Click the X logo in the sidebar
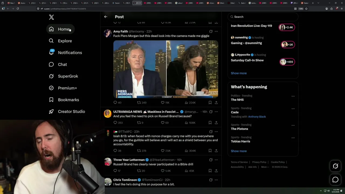The height and width of the screenshot is (194, 345). (x=51, y=17)
